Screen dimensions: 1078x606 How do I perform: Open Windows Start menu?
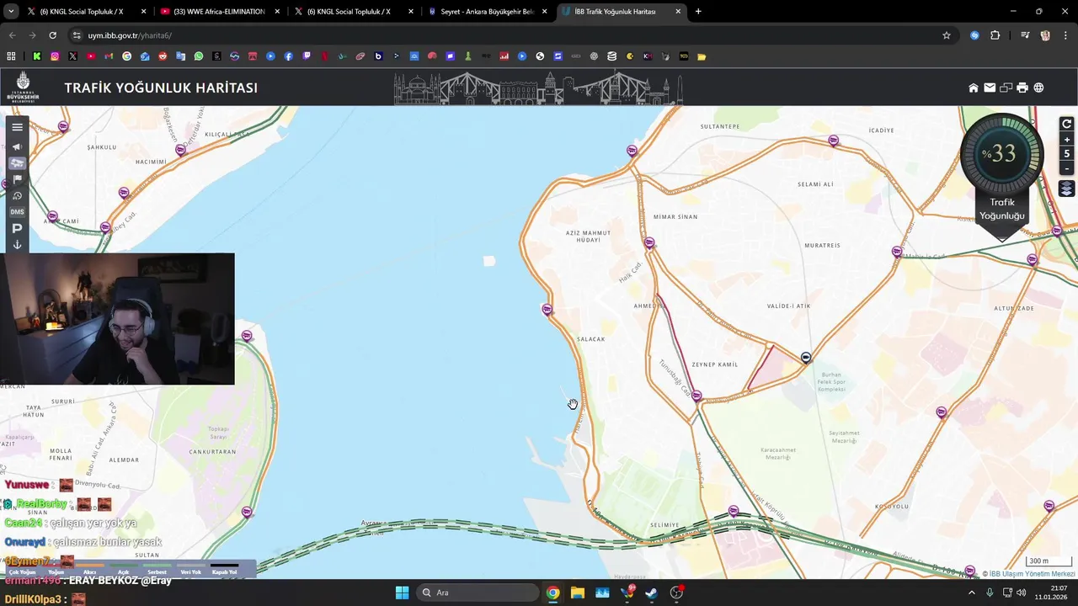click(402, 593)
